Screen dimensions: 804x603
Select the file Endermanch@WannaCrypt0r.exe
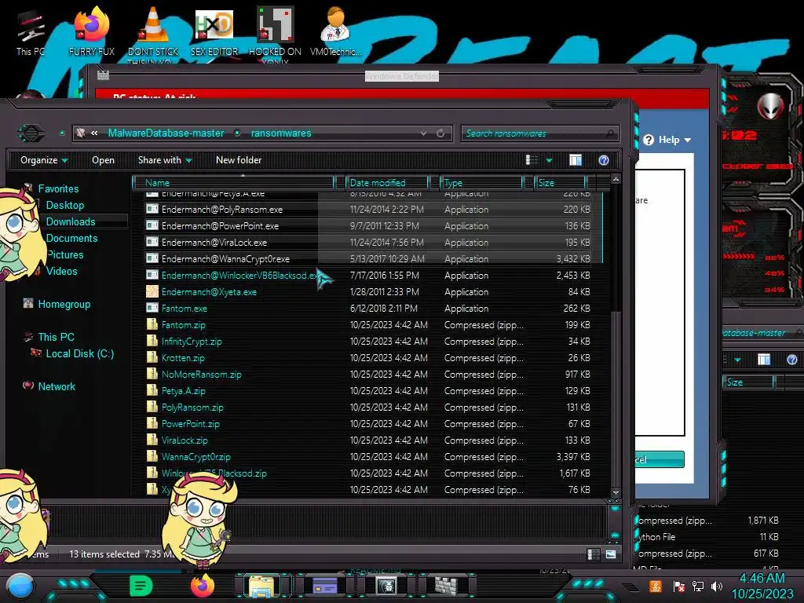367,259
